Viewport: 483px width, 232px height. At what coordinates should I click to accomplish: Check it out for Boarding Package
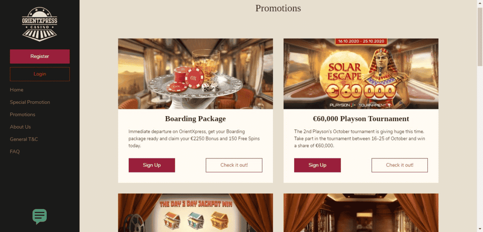(x=234, y=165)
